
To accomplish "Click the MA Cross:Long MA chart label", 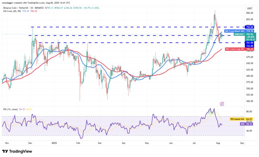I will tap(235, 49).
